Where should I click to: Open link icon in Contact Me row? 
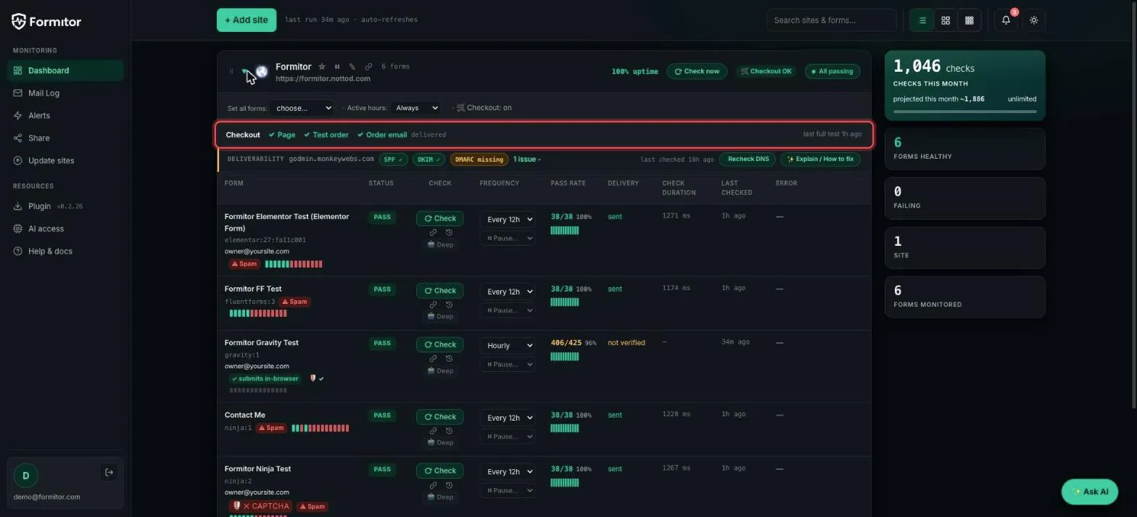click(433, 431)
